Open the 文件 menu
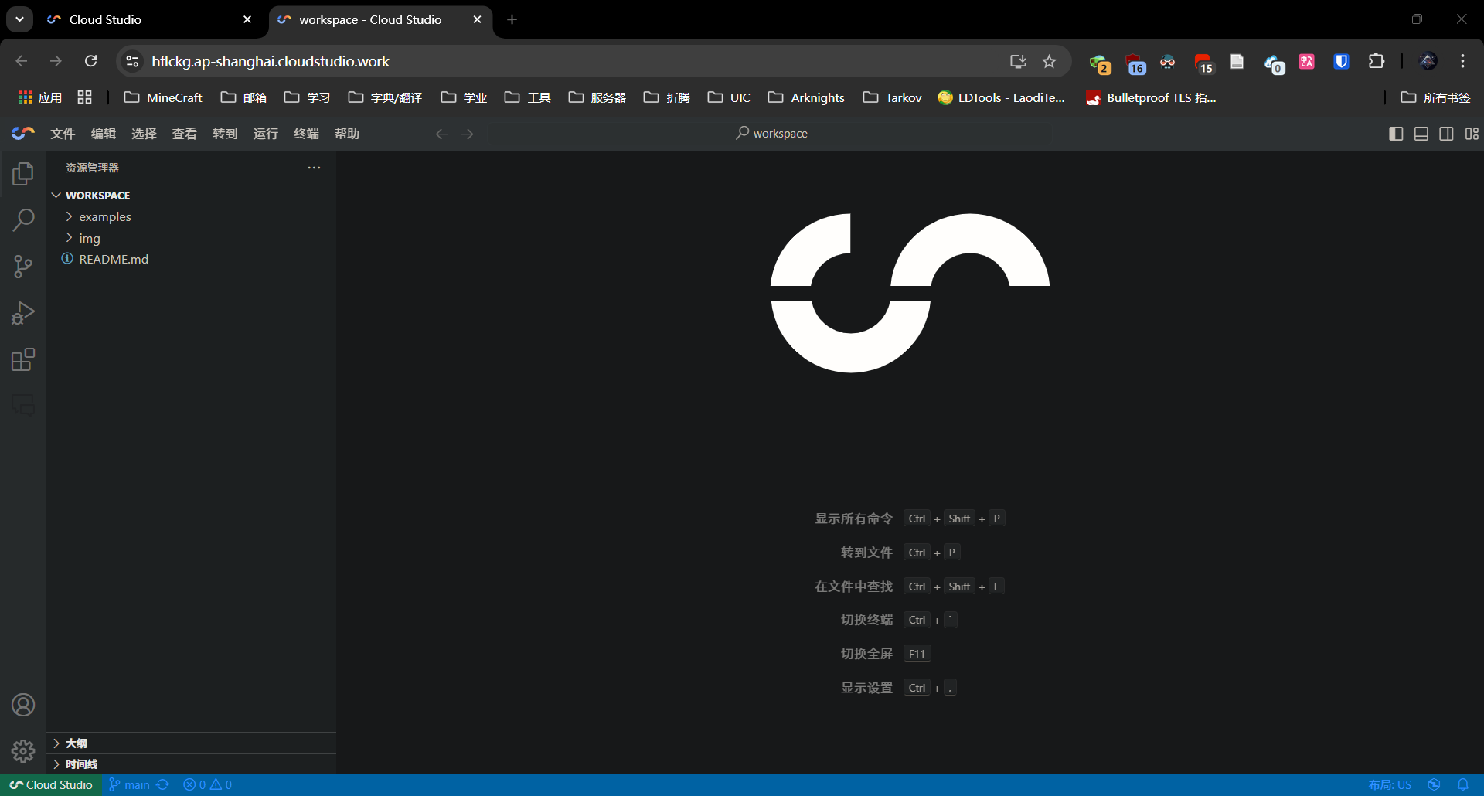1484x796 pixels. pyautogui.click(x=63, y=134)
